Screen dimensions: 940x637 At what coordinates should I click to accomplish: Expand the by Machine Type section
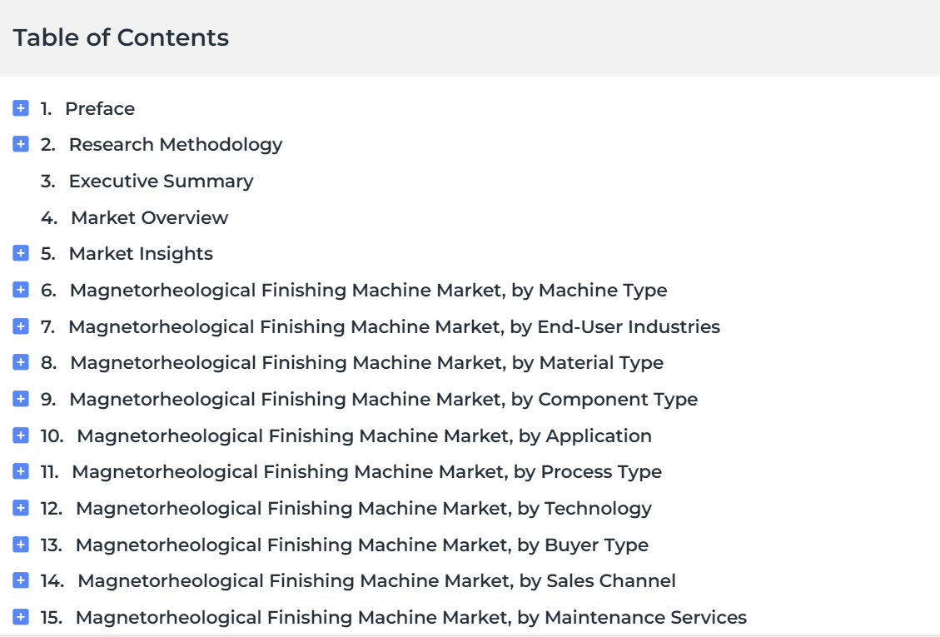[20, 290]
